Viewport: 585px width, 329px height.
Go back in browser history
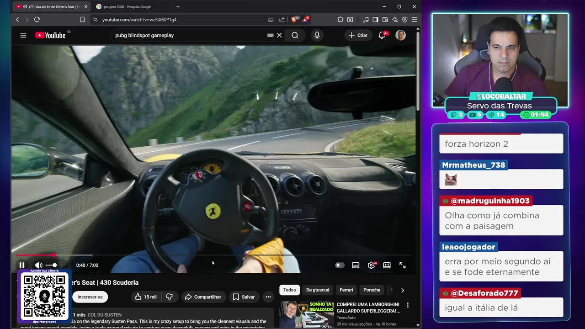point(17,20)
